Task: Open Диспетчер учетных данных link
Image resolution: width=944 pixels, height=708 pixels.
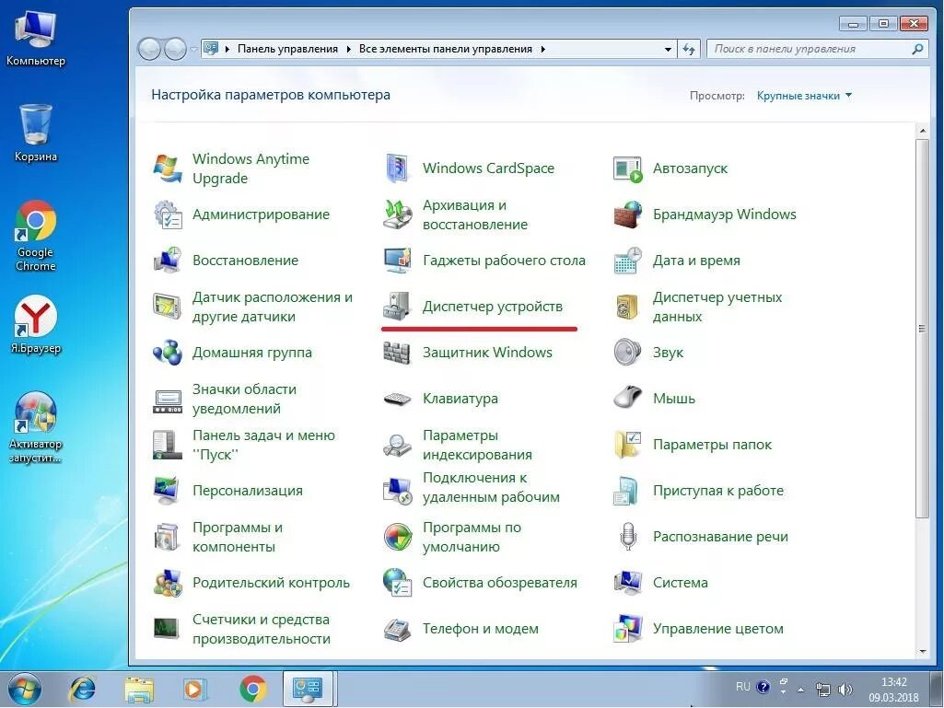Action: [x=717, y=307]
